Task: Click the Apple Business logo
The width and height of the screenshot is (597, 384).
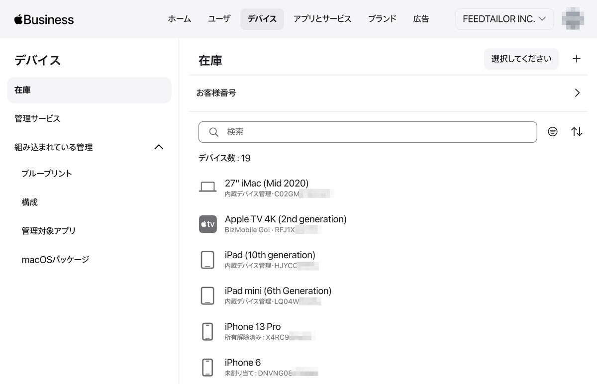Action: [x=44, y=19]
